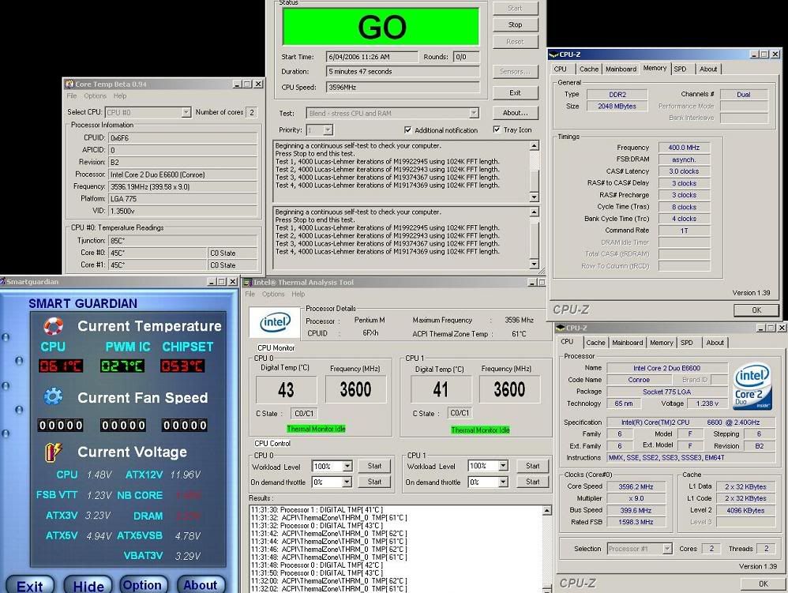
Task: Click the CAS# Latency value 3.0 clocks
Action: point(684,171)
